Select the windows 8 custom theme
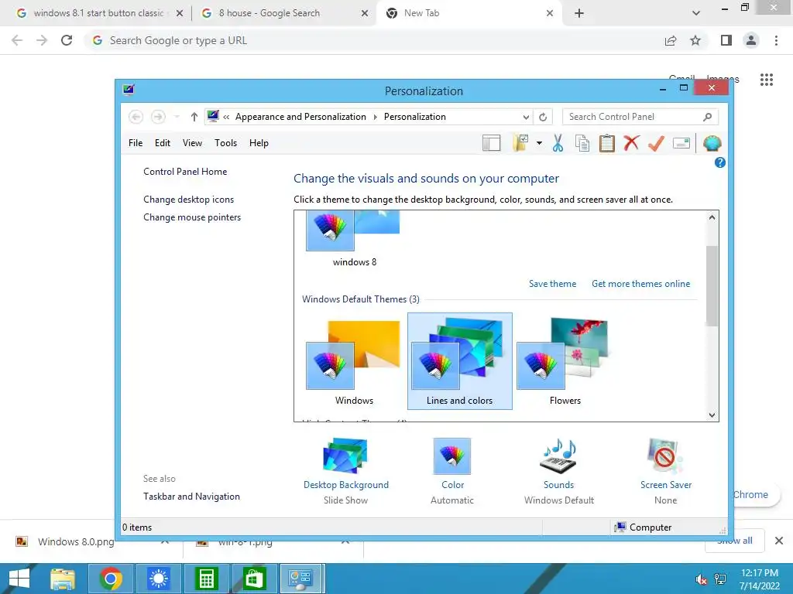Screen dimensions: 793x594 tap(354, 241)
